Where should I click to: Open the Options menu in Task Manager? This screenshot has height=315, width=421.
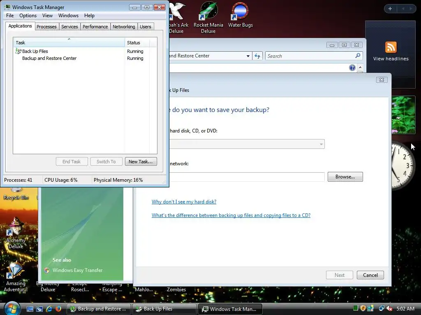28,16
